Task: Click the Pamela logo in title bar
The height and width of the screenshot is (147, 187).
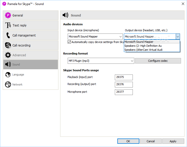Action: [4, 4]
